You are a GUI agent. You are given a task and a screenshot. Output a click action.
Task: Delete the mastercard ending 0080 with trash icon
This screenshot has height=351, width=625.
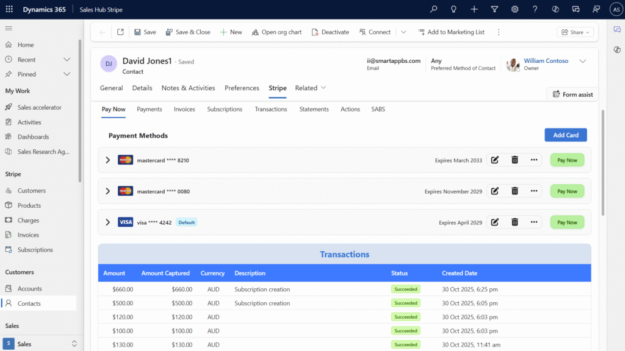coord(515,191)
